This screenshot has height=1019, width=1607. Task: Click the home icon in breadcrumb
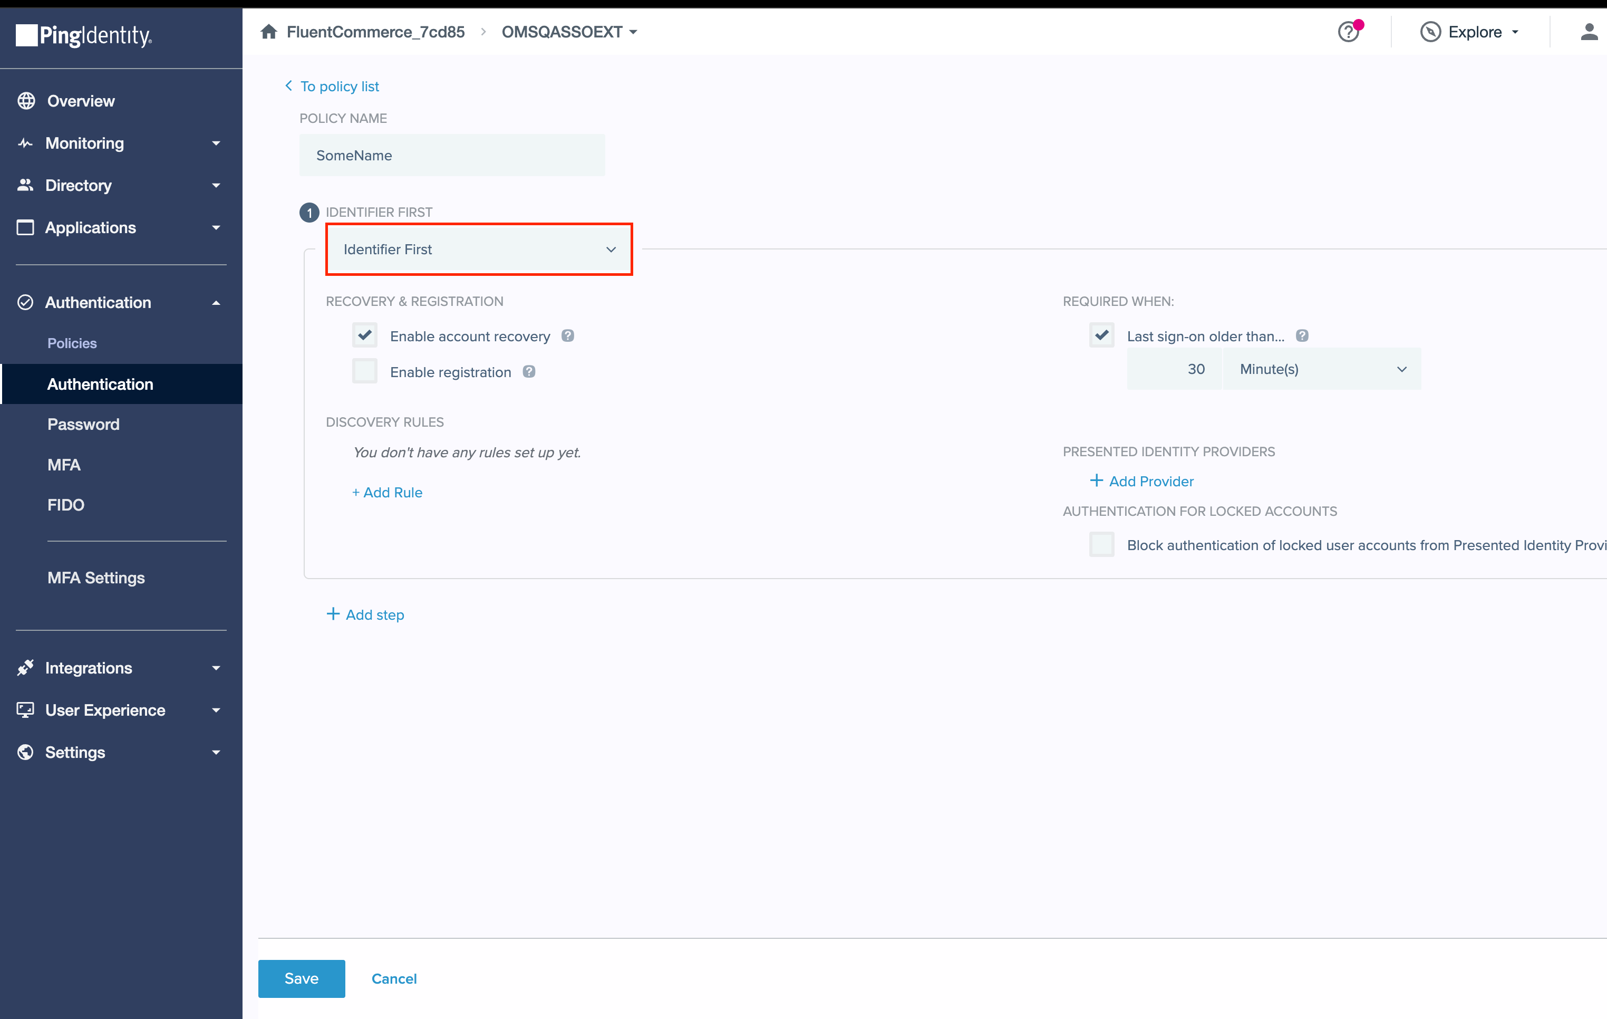click(x=269, y=32)
